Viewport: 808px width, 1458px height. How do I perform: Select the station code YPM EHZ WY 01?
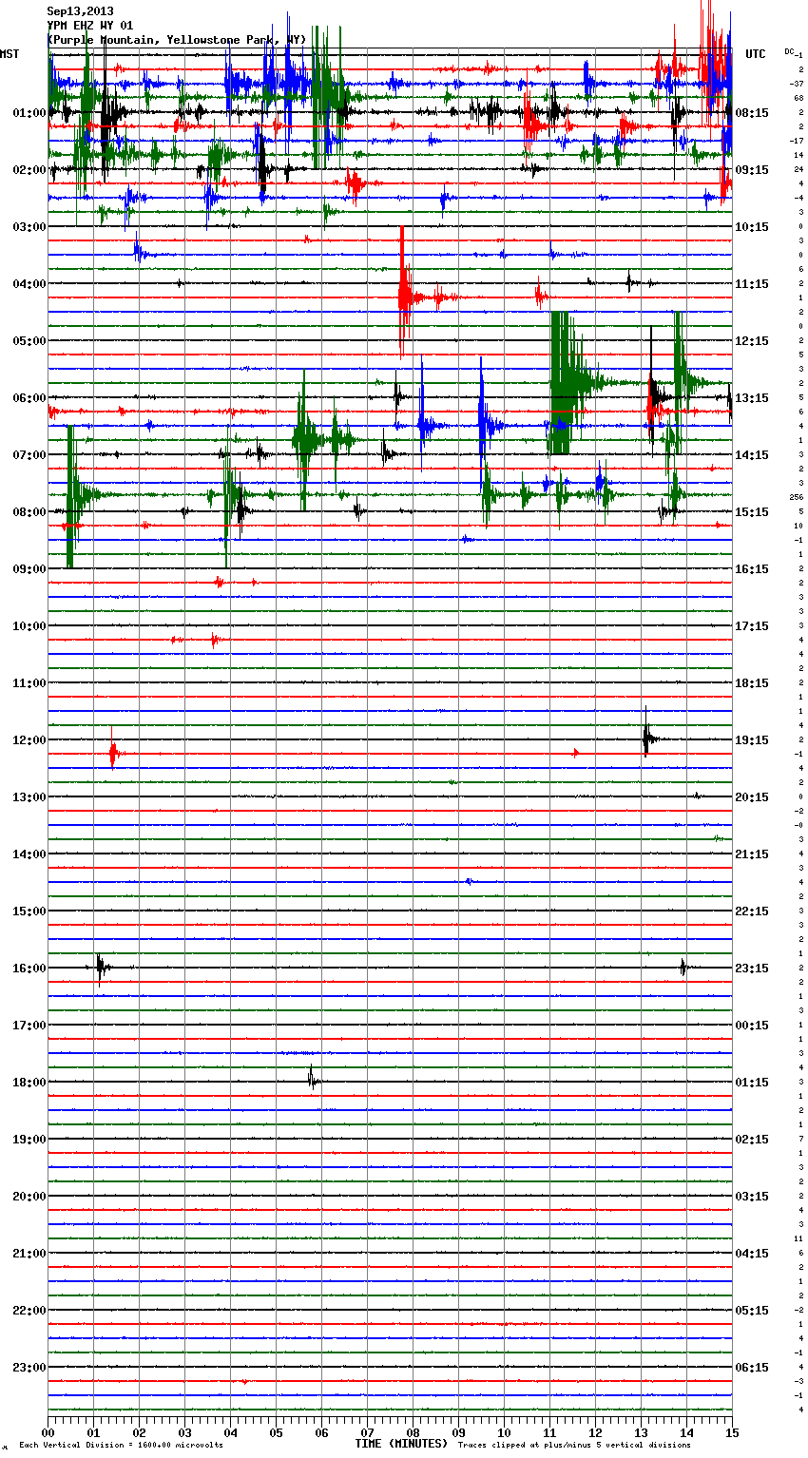pos(90,26)
